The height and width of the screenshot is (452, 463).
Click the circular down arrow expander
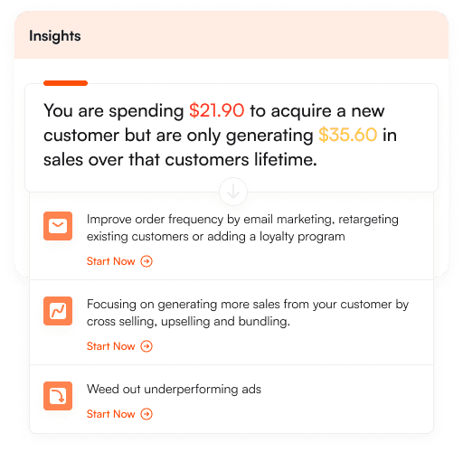click(233, 192)
